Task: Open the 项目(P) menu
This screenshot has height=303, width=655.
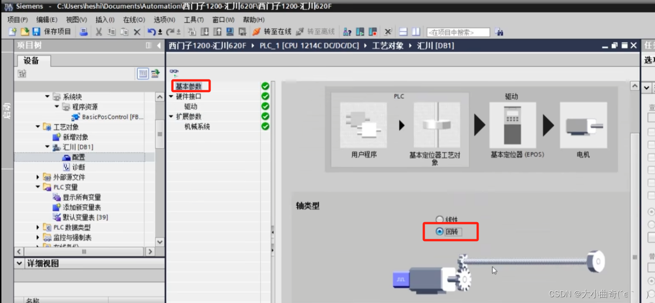Action: coord(18,20)
